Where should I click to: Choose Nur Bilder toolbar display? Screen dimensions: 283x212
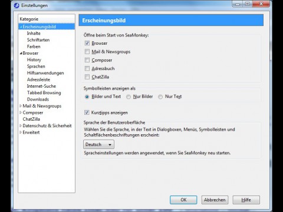129,97
